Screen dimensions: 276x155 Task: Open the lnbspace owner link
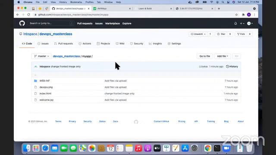pos(30,34)
